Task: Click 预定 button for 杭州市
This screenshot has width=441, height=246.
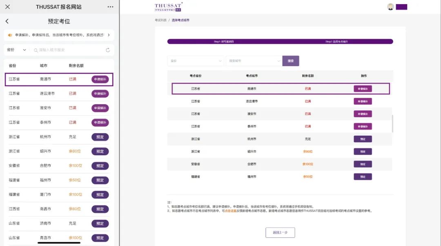Action: [x=100, y=137]
